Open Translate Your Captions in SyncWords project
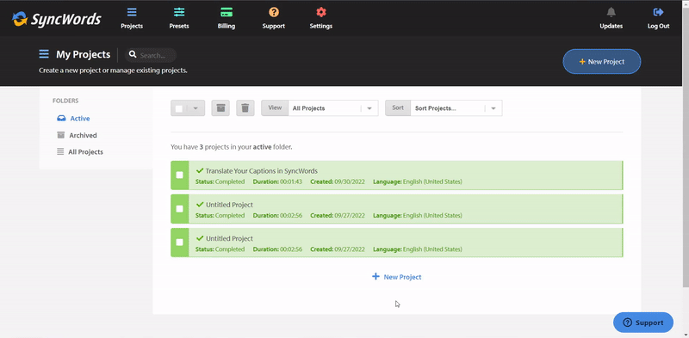Image resolution: width=689 pixels, height=338 pixels. 262,171
